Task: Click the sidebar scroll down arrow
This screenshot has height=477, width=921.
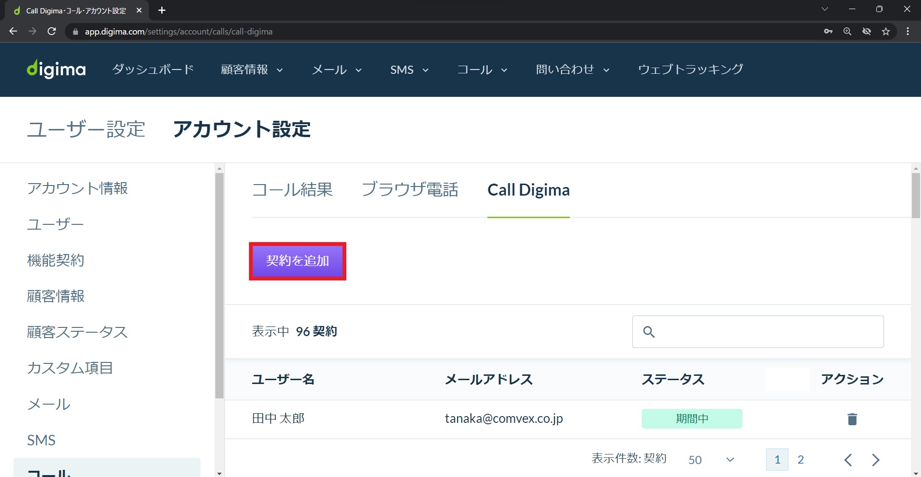Action: coord(220,474)
